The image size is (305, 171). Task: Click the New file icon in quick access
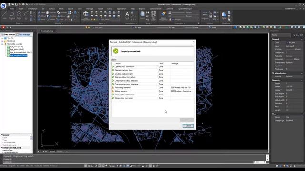[9, 4]
